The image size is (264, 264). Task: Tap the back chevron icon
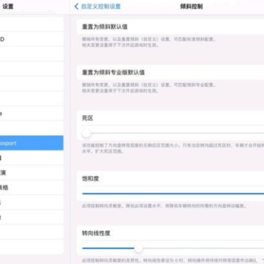coord(76,7)
